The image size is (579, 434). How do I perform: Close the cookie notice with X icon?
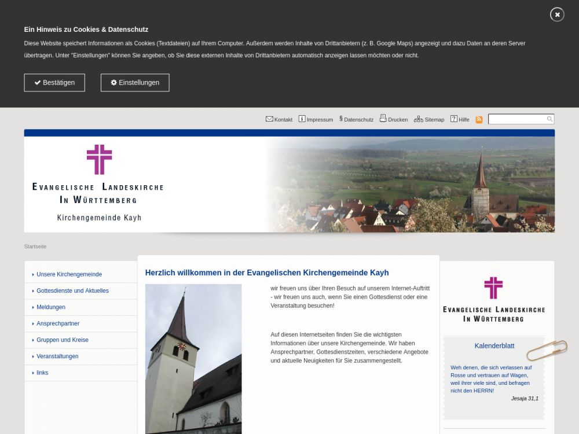pyautogui.click(x=557, y=14)
